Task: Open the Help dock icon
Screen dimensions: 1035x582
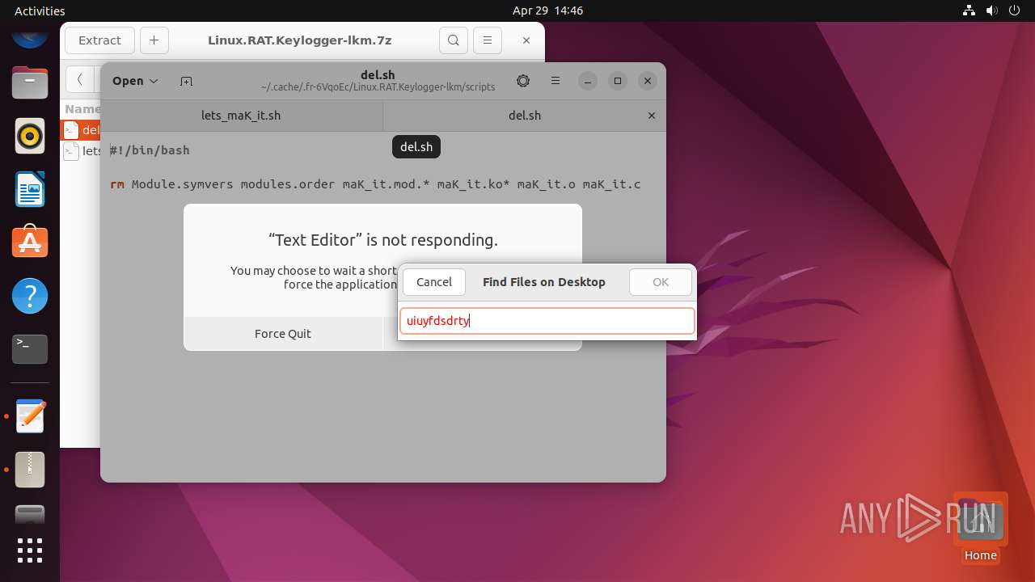Action: coord(30,296)
